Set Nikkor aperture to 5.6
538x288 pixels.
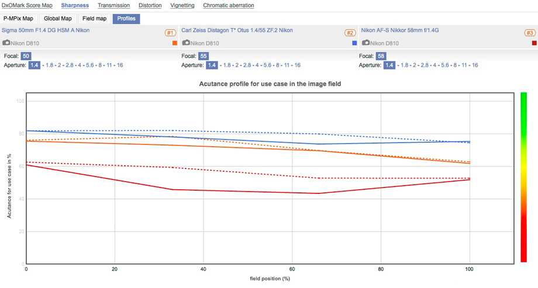[445, 65]
